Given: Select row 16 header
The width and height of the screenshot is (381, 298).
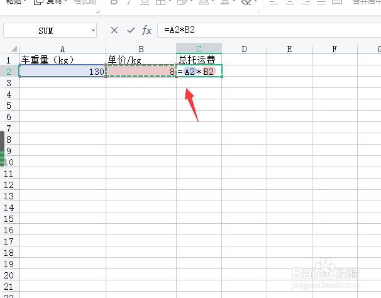Looking at the screenshot, I should click(x=9, y=230).
